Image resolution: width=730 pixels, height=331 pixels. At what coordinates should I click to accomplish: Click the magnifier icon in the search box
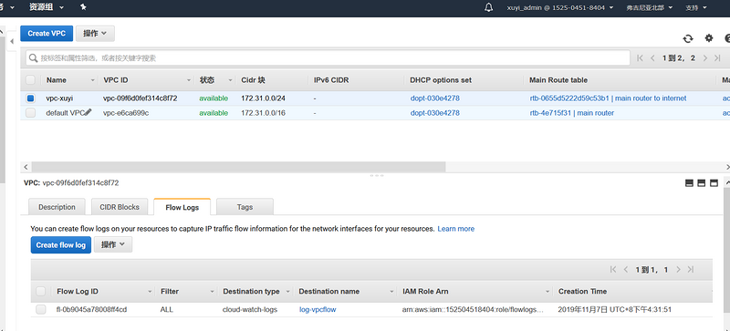pos(33,58)
